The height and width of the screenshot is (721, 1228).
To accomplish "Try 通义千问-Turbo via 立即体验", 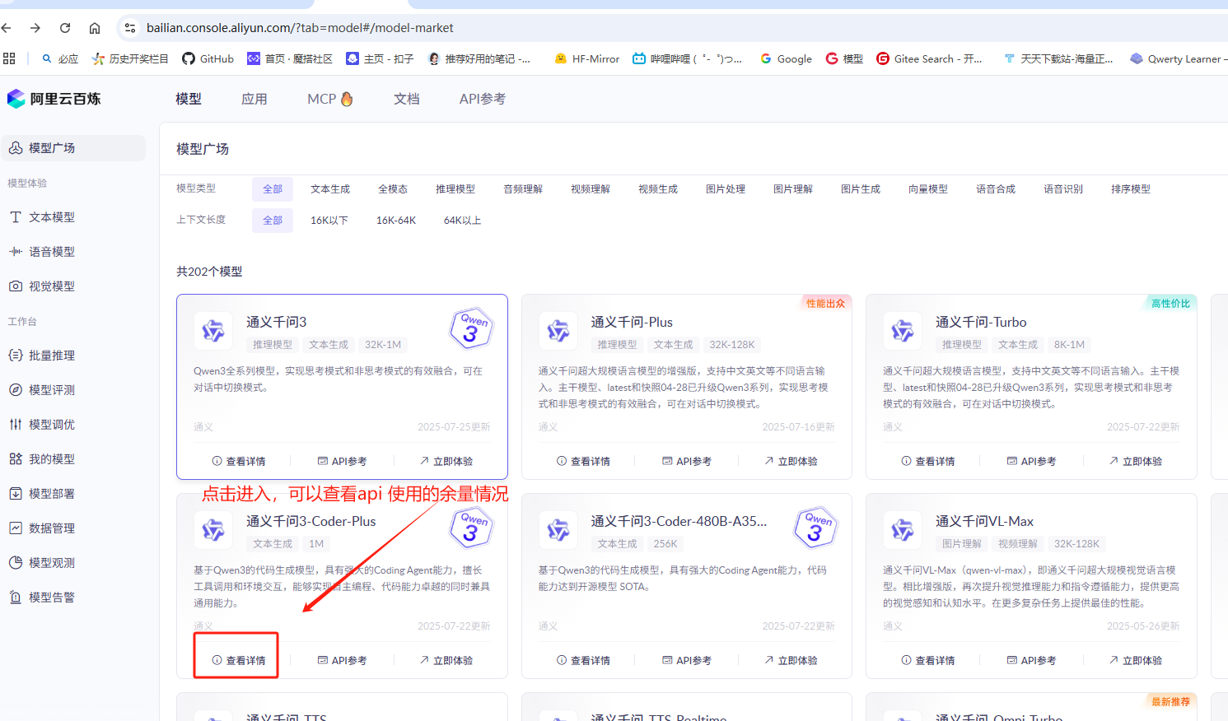I will 1135,462.
